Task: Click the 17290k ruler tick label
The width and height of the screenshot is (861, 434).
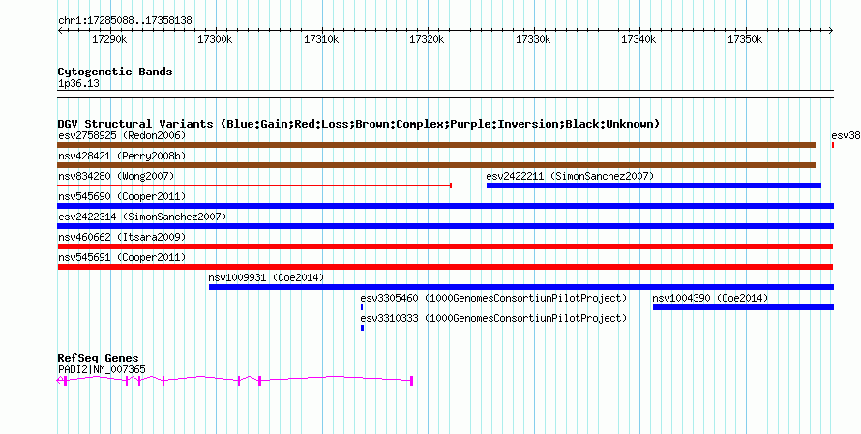Action: point(109,39)
